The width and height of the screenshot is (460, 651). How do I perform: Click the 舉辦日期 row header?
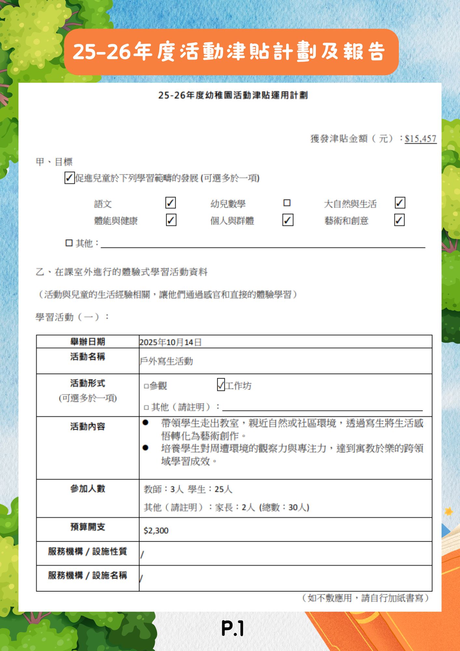[x=88, y=341]
